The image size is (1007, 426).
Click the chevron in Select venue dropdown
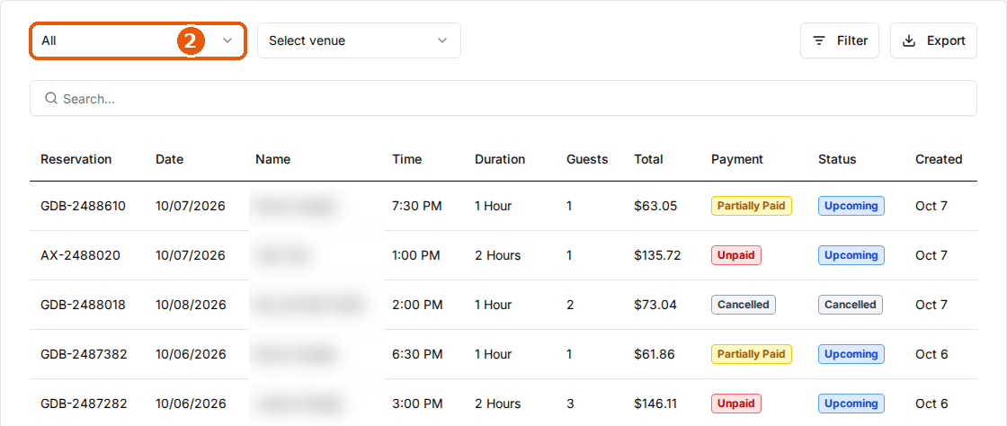tap(441, 40)
